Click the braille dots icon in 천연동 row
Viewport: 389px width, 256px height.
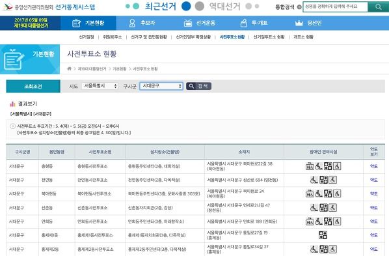coord(323,180)
